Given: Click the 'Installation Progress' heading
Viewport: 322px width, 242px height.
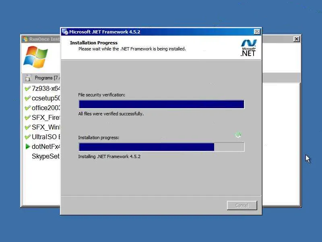Looking at the screenshot, I should (94, 43).
